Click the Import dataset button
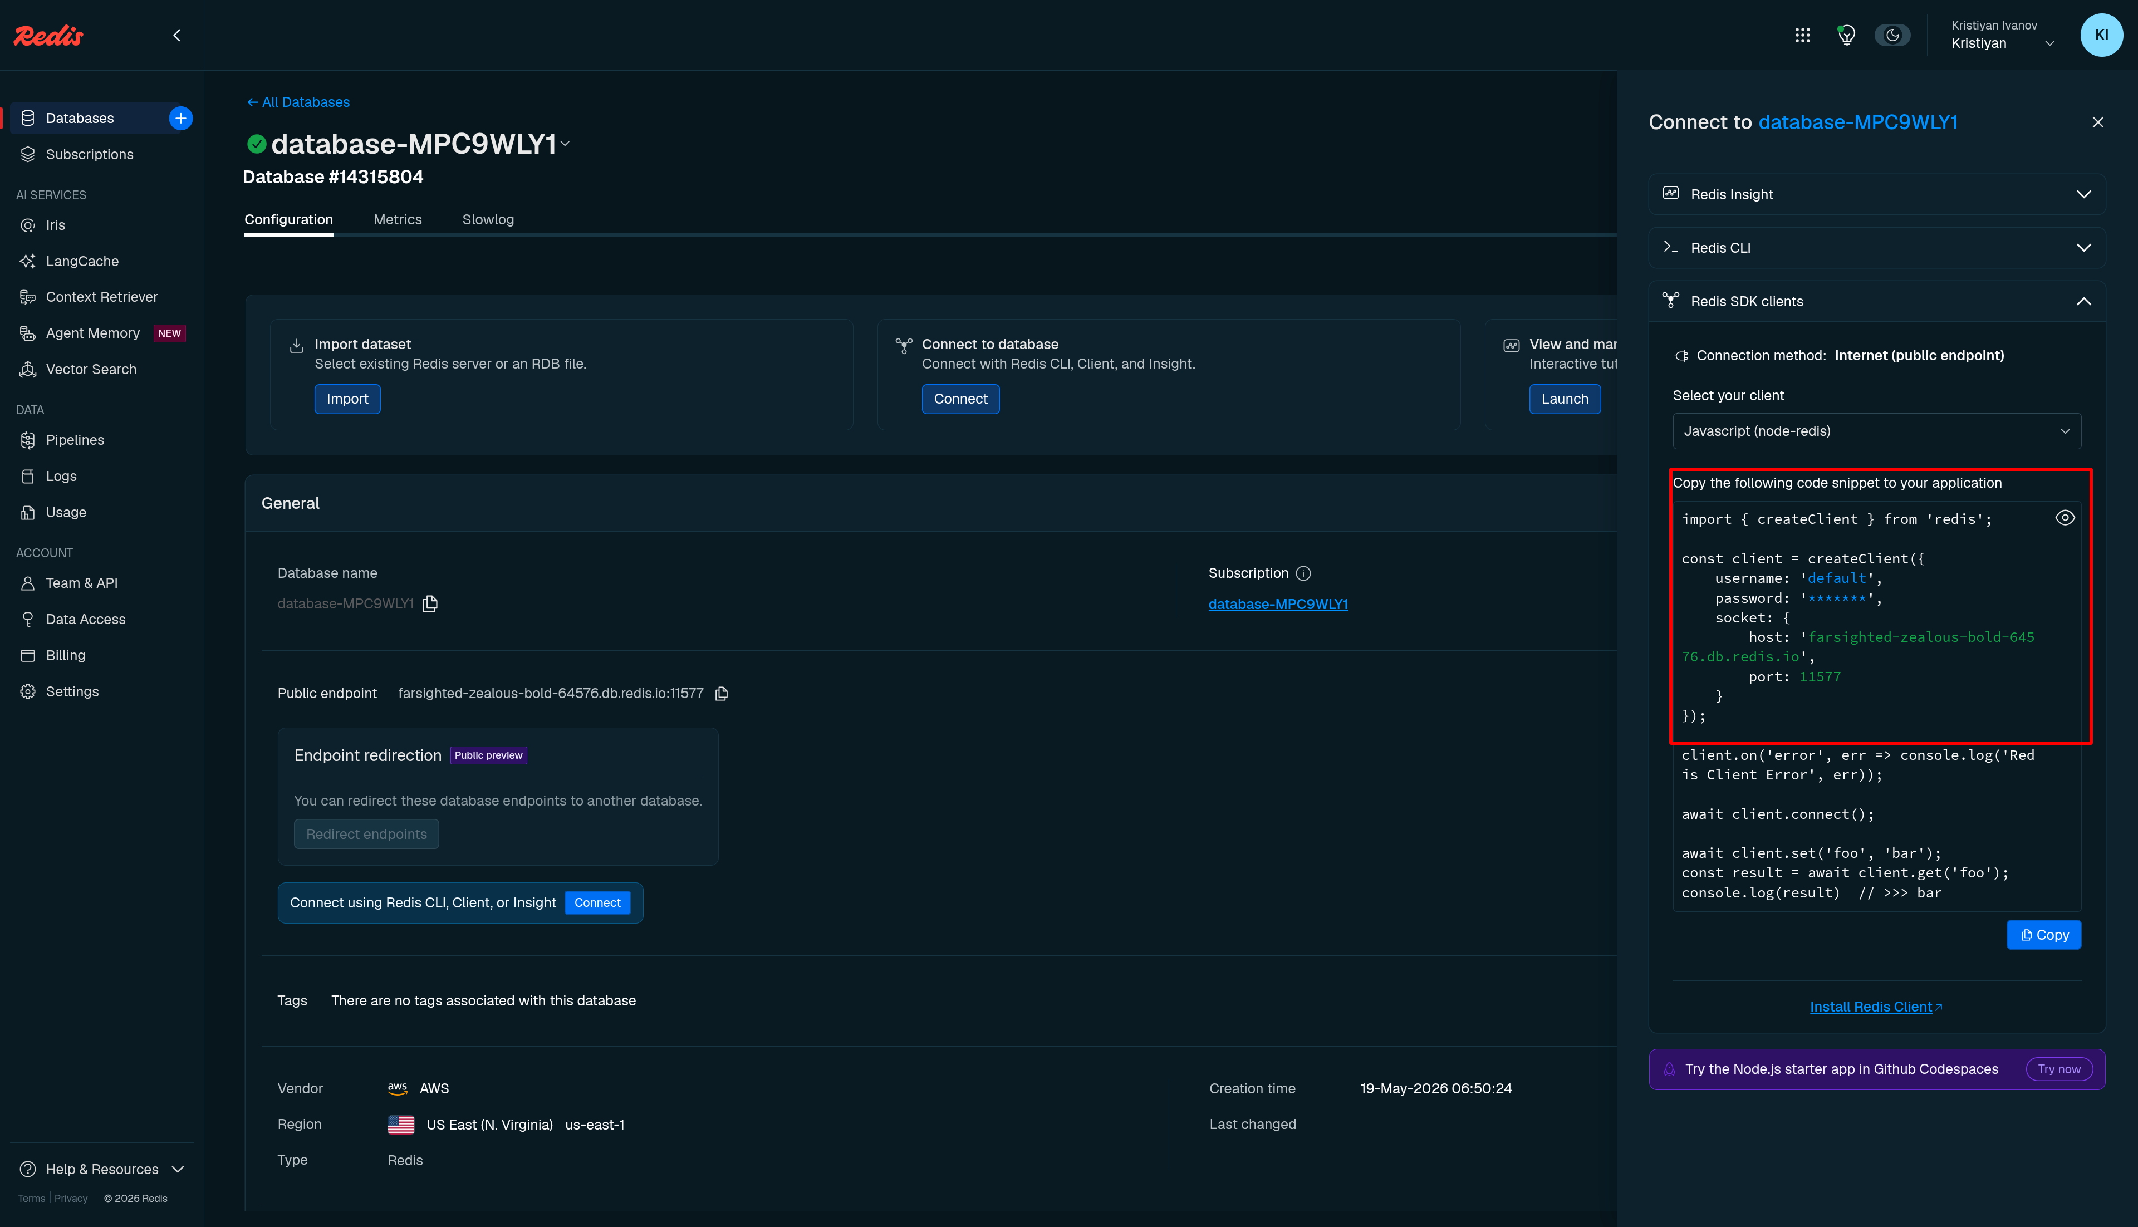Screen dimensions: 2138x1227 pyautogui.click(x=347, y=399)
